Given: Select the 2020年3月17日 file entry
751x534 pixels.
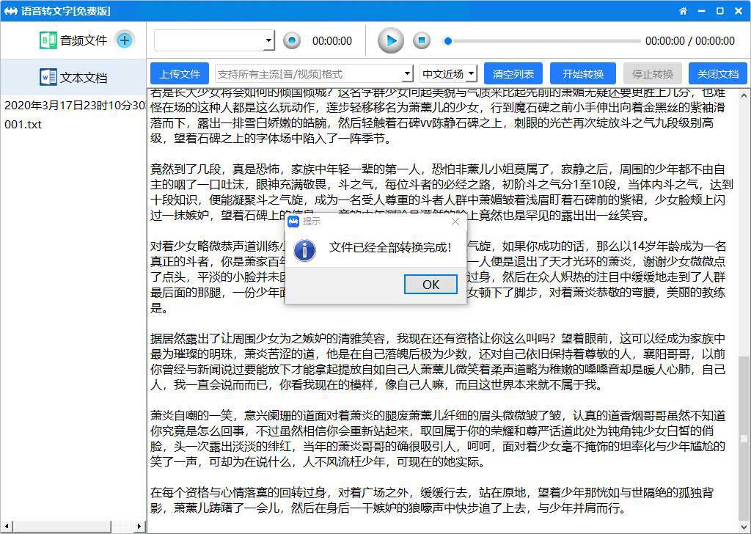Looking at the screenshot, I should pyautogui.click(x=74, y=106).
